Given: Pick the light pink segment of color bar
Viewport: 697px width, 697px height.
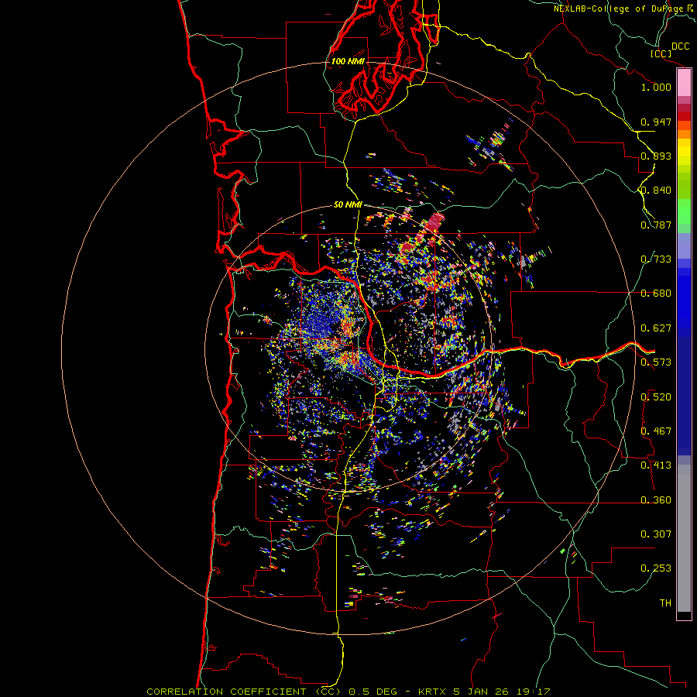Looking at the screenshot, I should 684,83.
